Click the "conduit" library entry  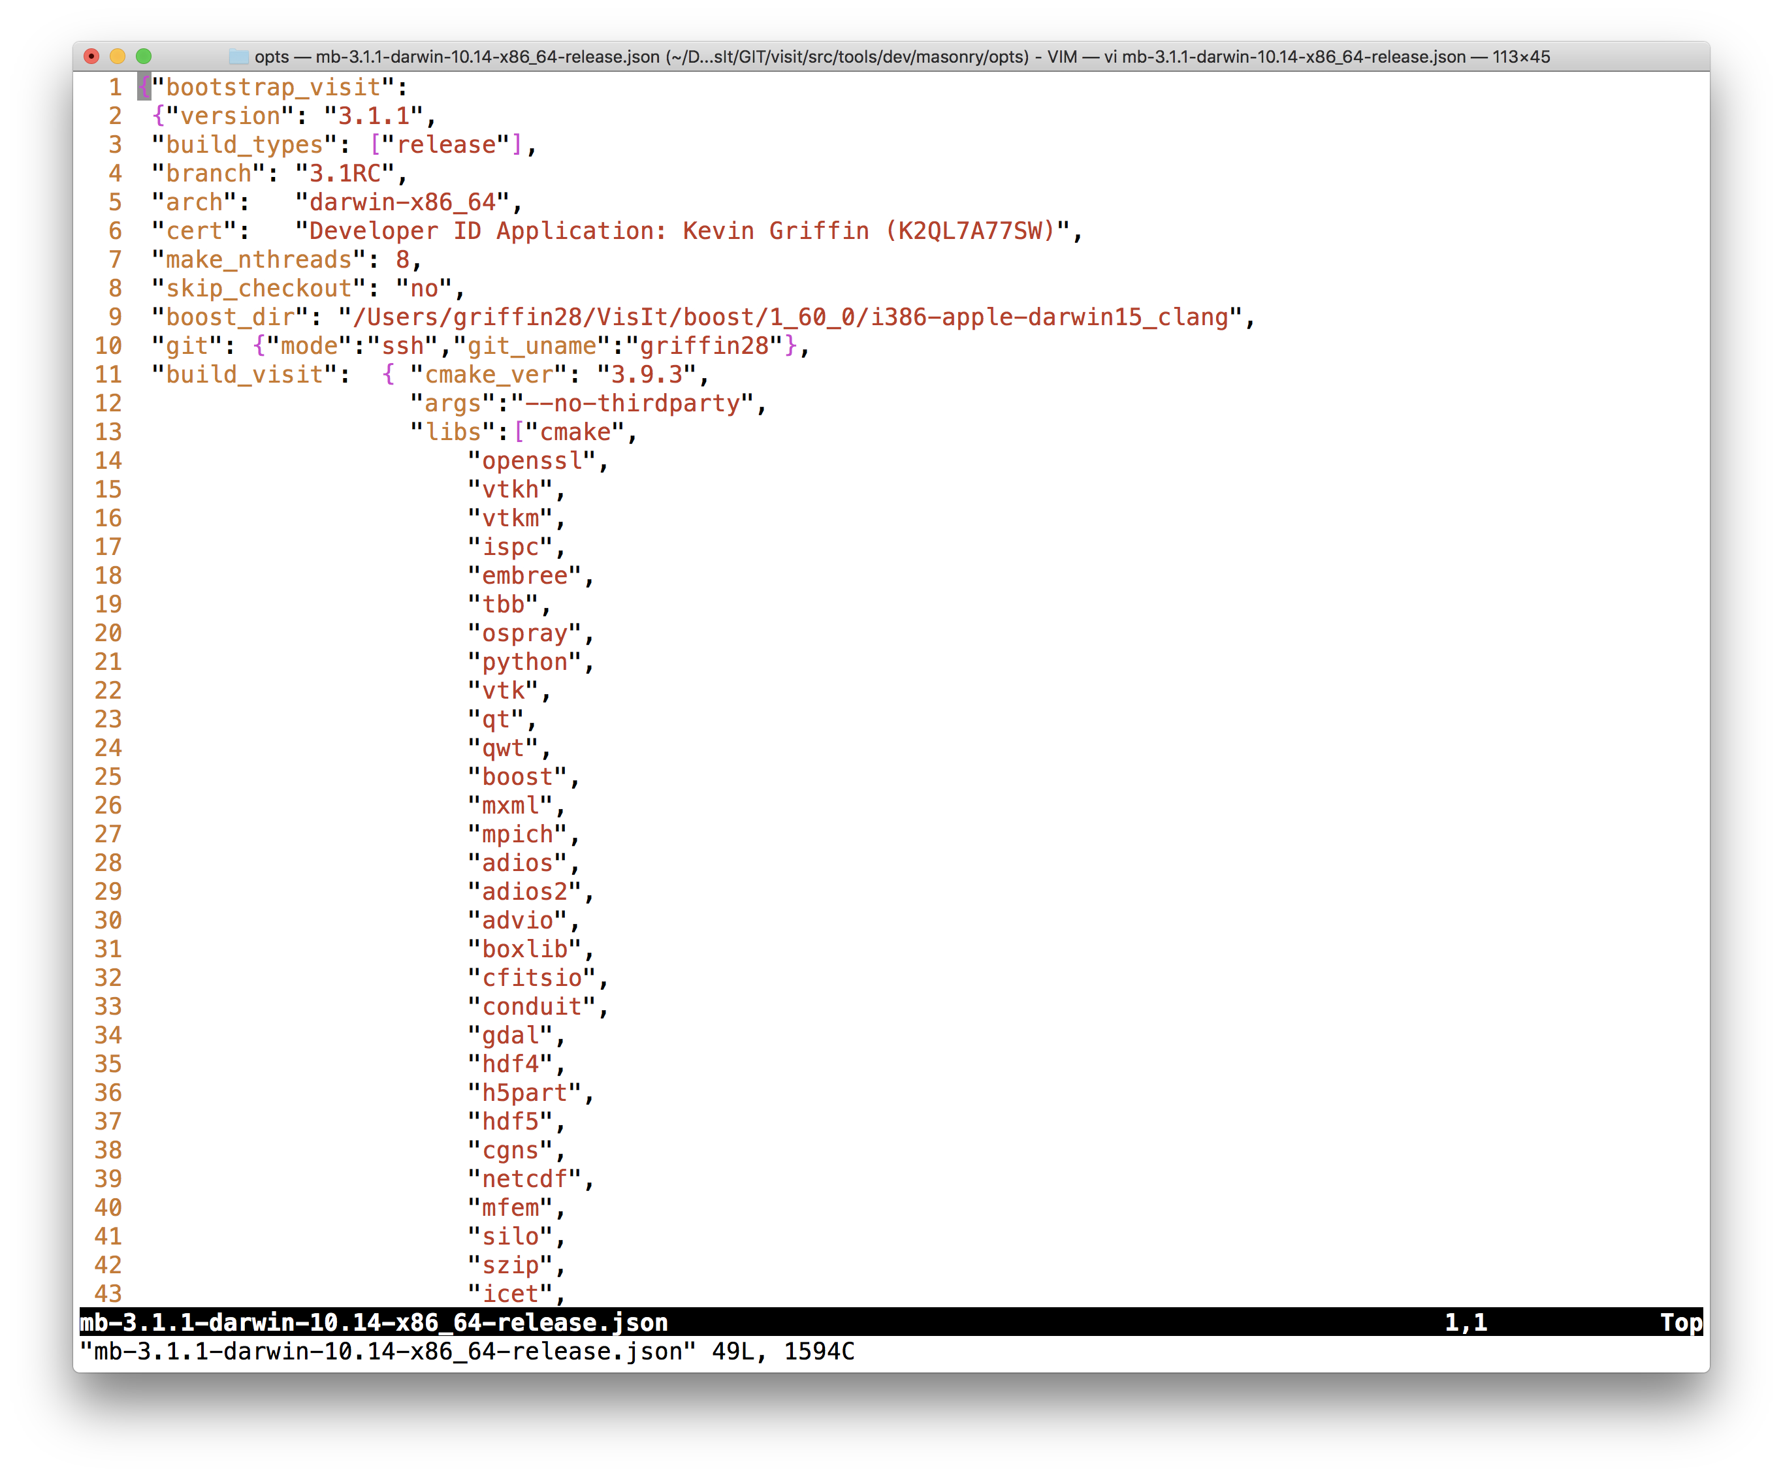(532, 1007)
